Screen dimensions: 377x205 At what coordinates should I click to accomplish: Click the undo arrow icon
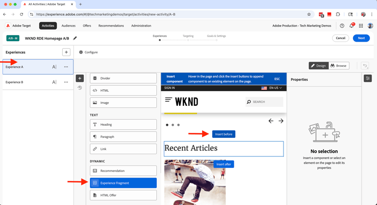pyautogui.click(x=365, y=66)
